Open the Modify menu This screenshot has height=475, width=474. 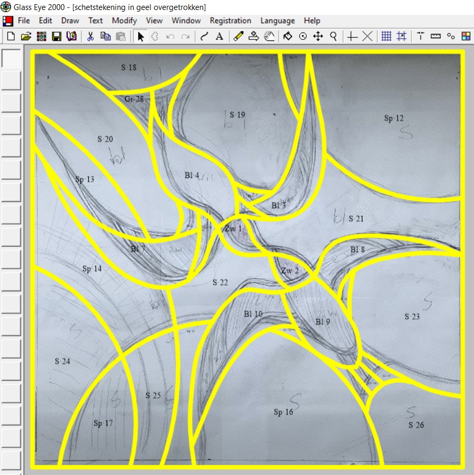[124, 21]
